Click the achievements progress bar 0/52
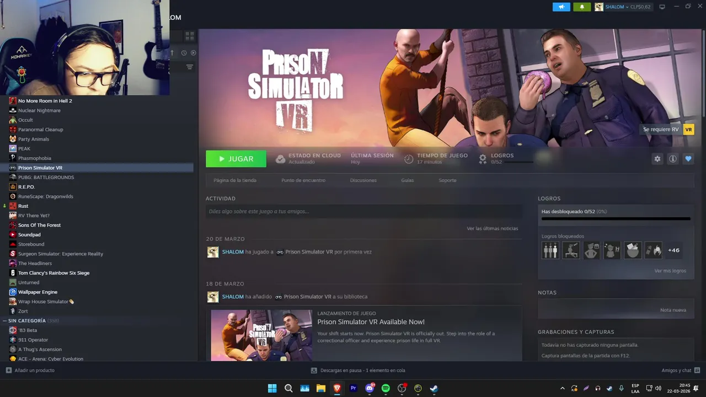Screen dimensions: 706x397 (616, 219)
